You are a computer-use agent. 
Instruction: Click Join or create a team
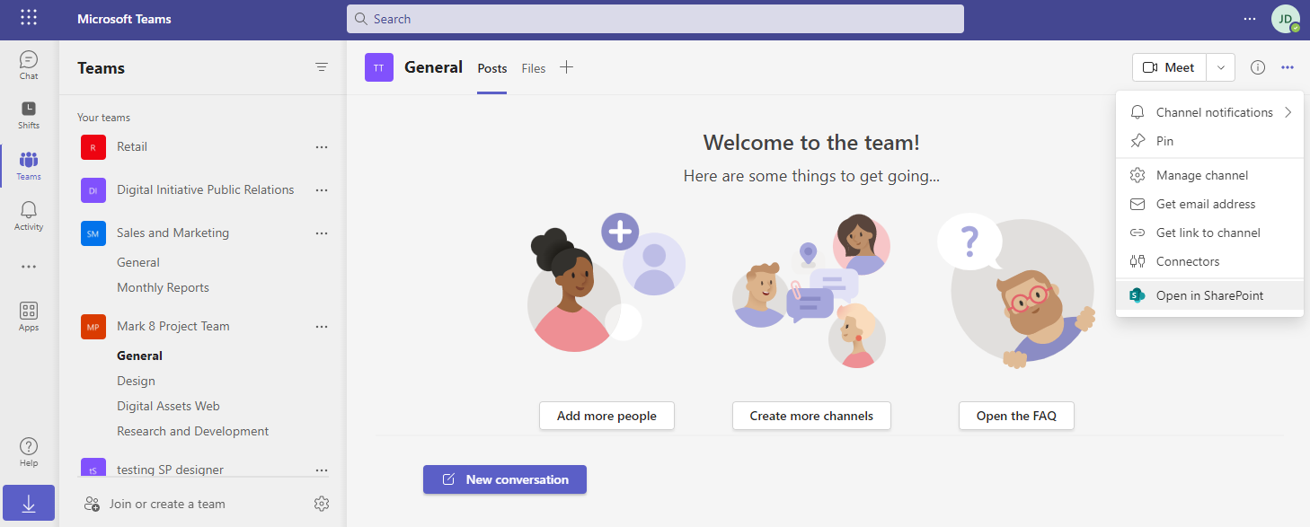[155, 504]
